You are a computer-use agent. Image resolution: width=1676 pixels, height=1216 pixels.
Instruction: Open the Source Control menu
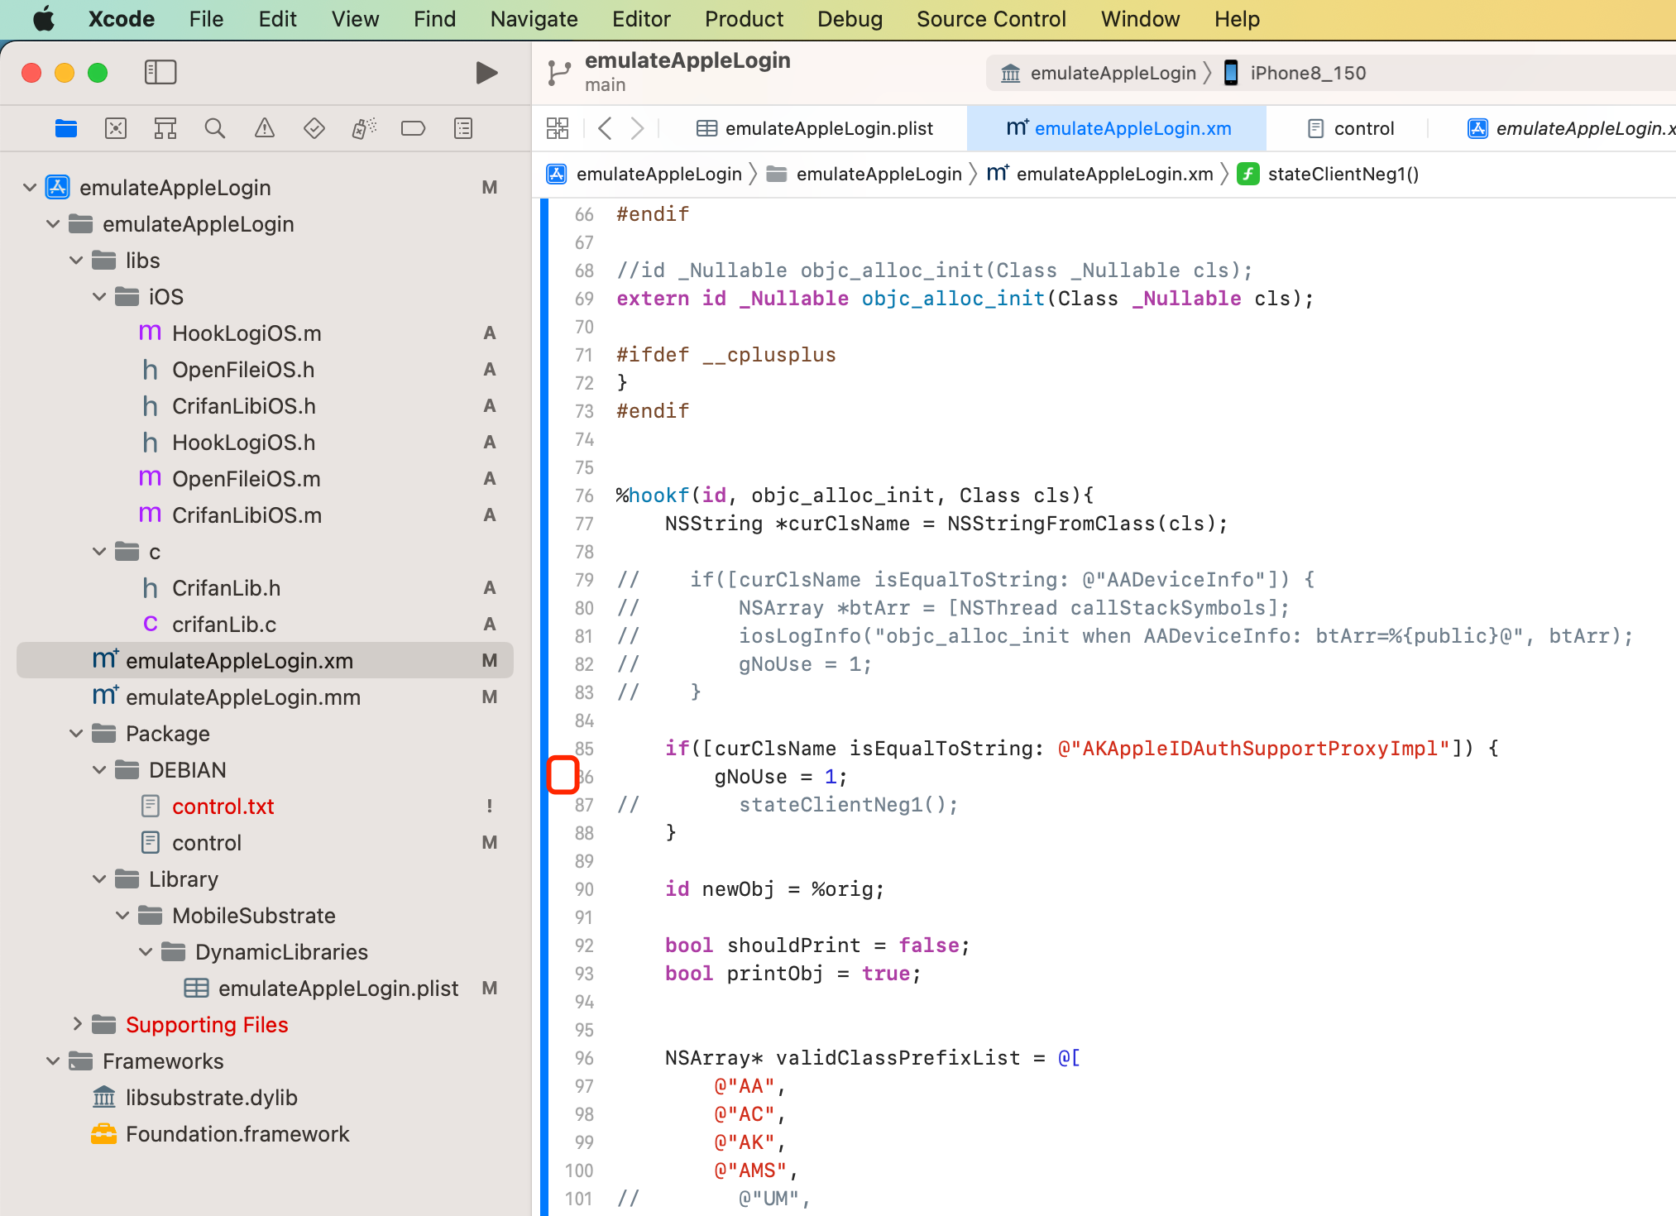[x=991, y=19]
